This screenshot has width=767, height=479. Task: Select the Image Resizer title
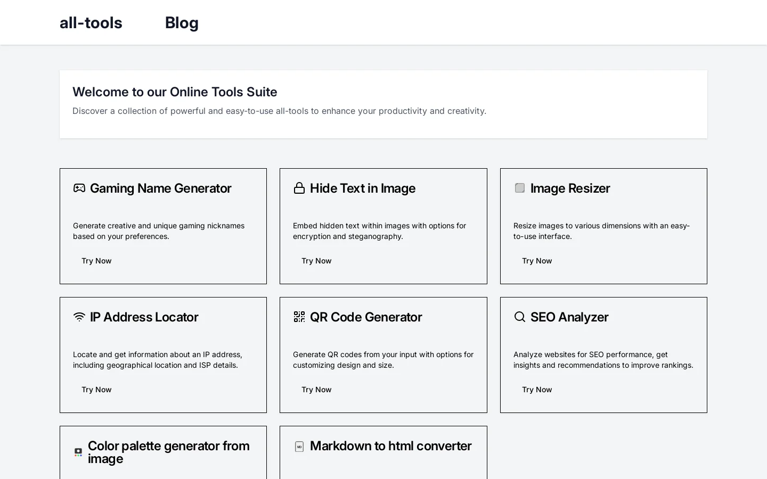570,188
